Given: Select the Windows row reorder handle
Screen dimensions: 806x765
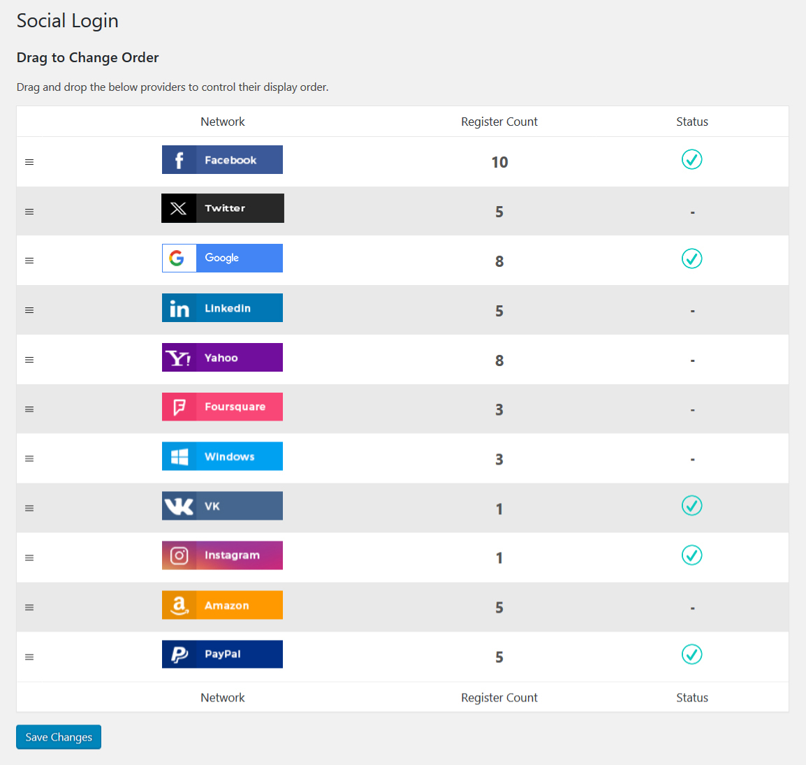Looking at the screenshot, I should (x=29, y=458).
